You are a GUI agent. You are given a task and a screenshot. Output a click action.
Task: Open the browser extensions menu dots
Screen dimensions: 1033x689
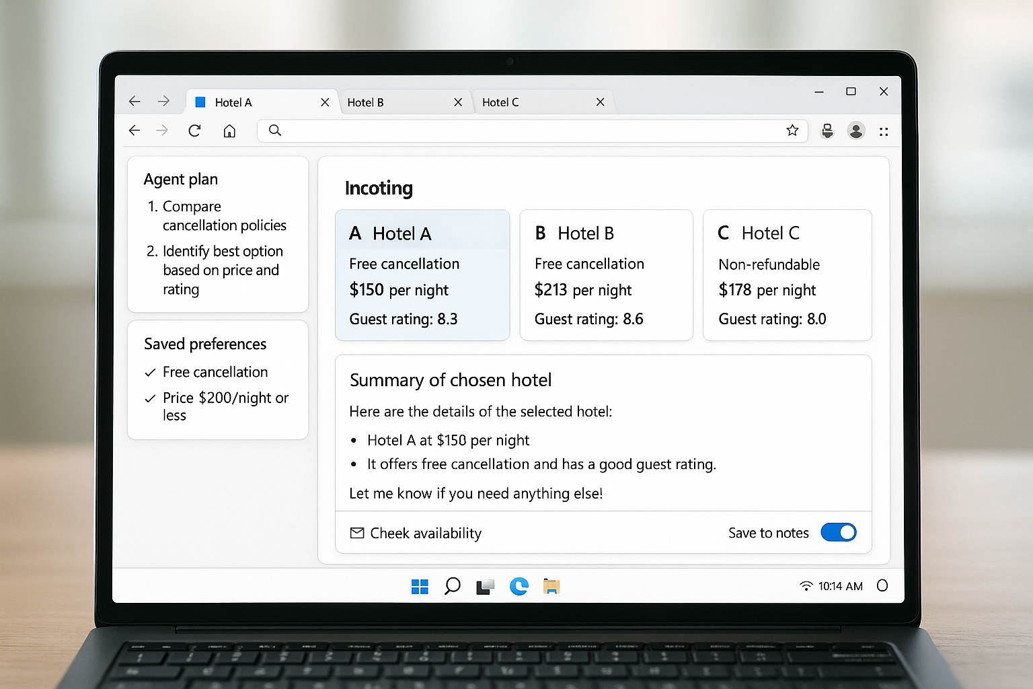click(x=884, y=132)
